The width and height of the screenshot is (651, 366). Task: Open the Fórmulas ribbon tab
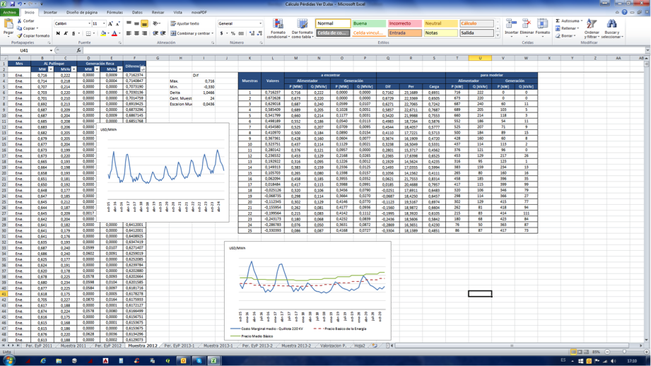click(x=115, y=12)
